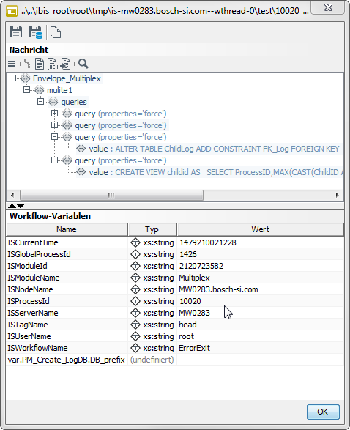The image size is (350, 430).
Task: Select the value 10020
Action: 190,301
